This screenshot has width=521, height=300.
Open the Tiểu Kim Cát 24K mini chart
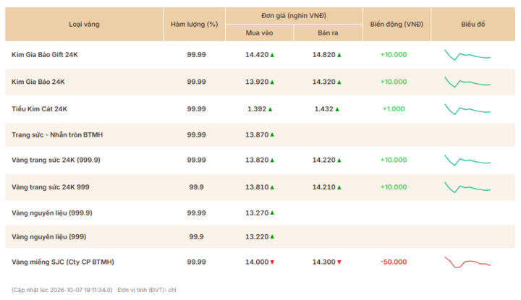coord(467,109)
